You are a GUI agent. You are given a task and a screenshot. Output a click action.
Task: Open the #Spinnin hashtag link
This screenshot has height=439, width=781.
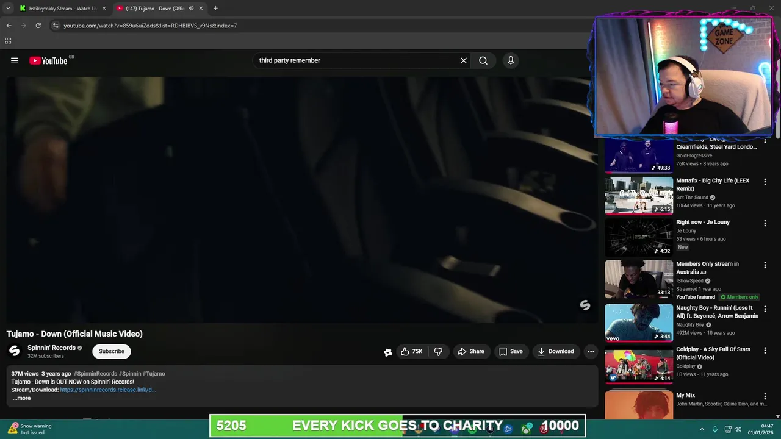pyautogui.click(x=130, y=374)
